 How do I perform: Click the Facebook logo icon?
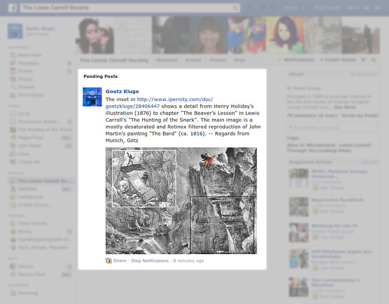pos(12,8)
